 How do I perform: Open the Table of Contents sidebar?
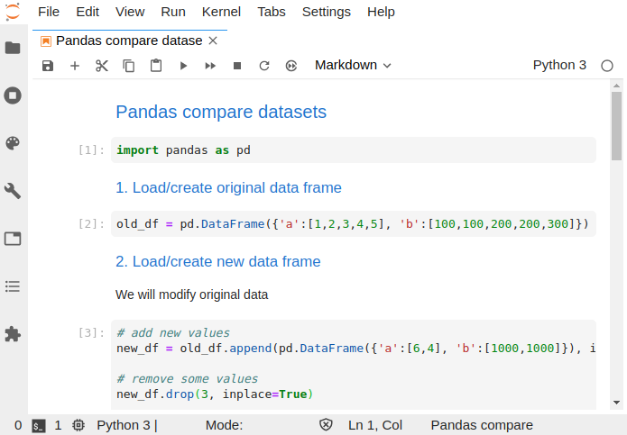click(x=13, y=286)
